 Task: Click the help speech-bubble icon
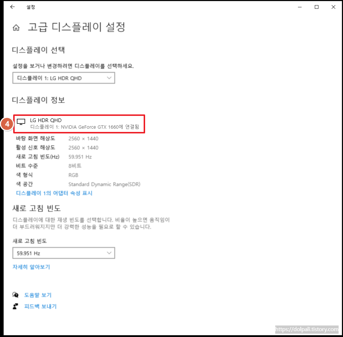[x=15, y=295]
